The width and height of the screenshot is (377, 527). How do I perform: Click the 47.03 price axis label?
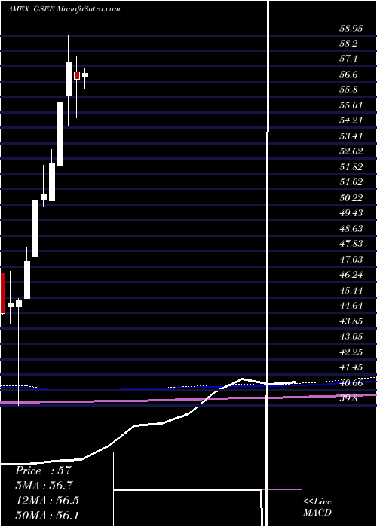pos(351,260)
